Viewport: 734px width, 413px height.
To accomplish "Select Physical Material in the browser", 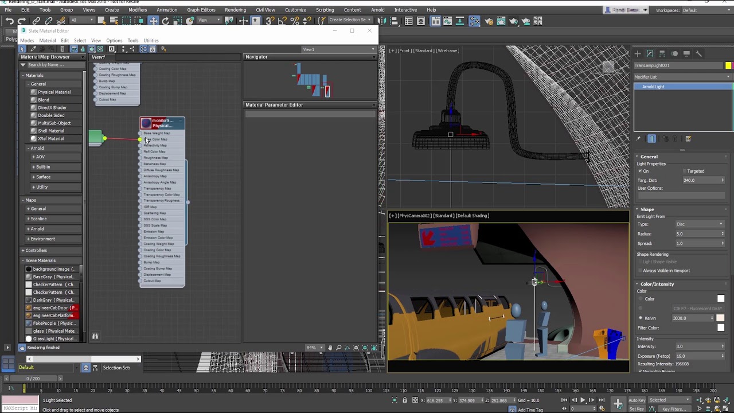I will click(x=54, y=92).
